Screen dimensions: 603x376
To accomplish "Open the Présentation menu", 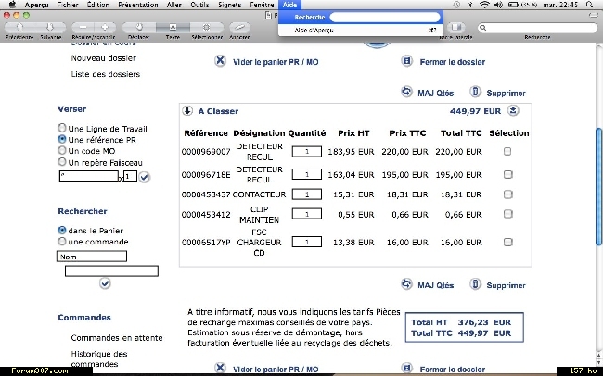I will [x=137, y=5].
